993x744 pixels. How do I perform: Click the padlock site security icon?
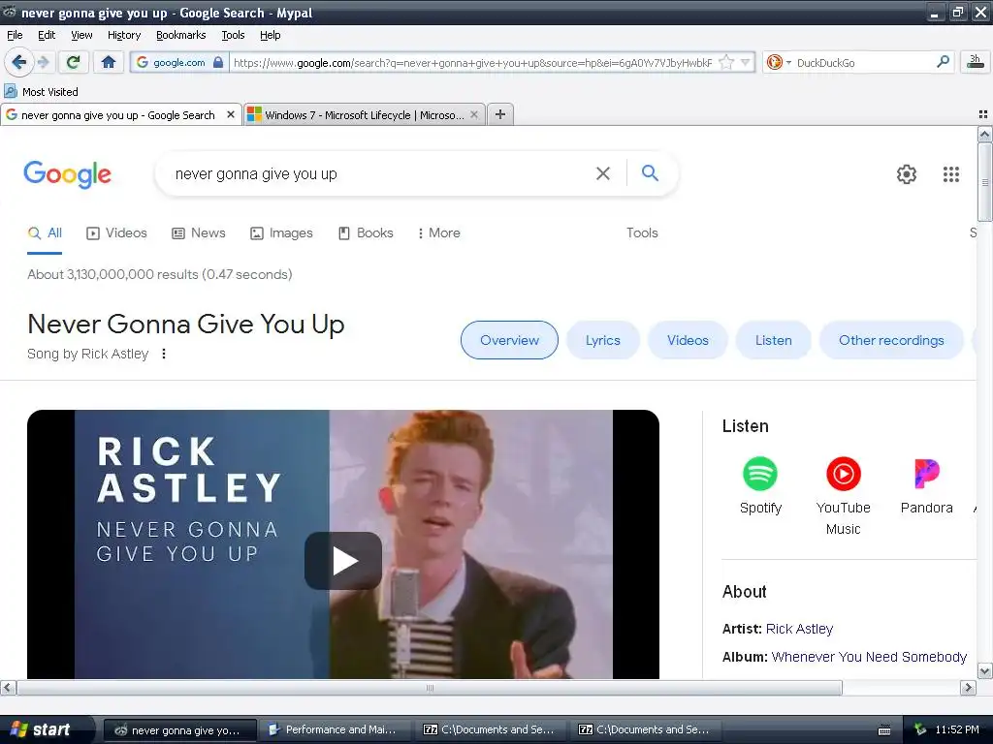point(218,62)
